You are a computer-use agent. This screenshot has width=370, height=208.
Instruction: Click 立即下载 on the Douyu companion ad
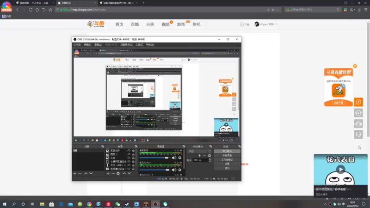click(x=339, y=103)
